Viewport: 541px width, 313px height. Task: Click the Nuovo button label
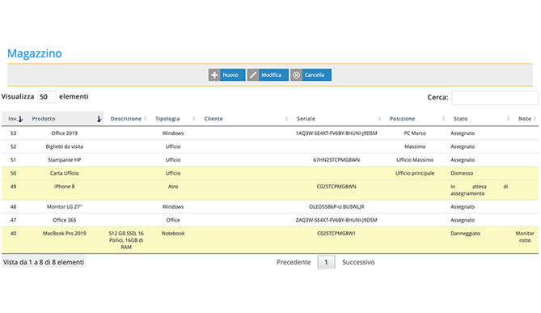[x=230, y=75]
